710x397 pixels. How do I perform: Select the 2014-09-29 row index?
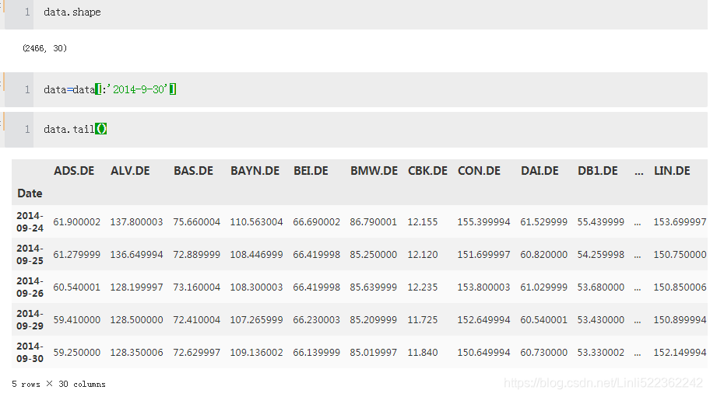[30, 319]
